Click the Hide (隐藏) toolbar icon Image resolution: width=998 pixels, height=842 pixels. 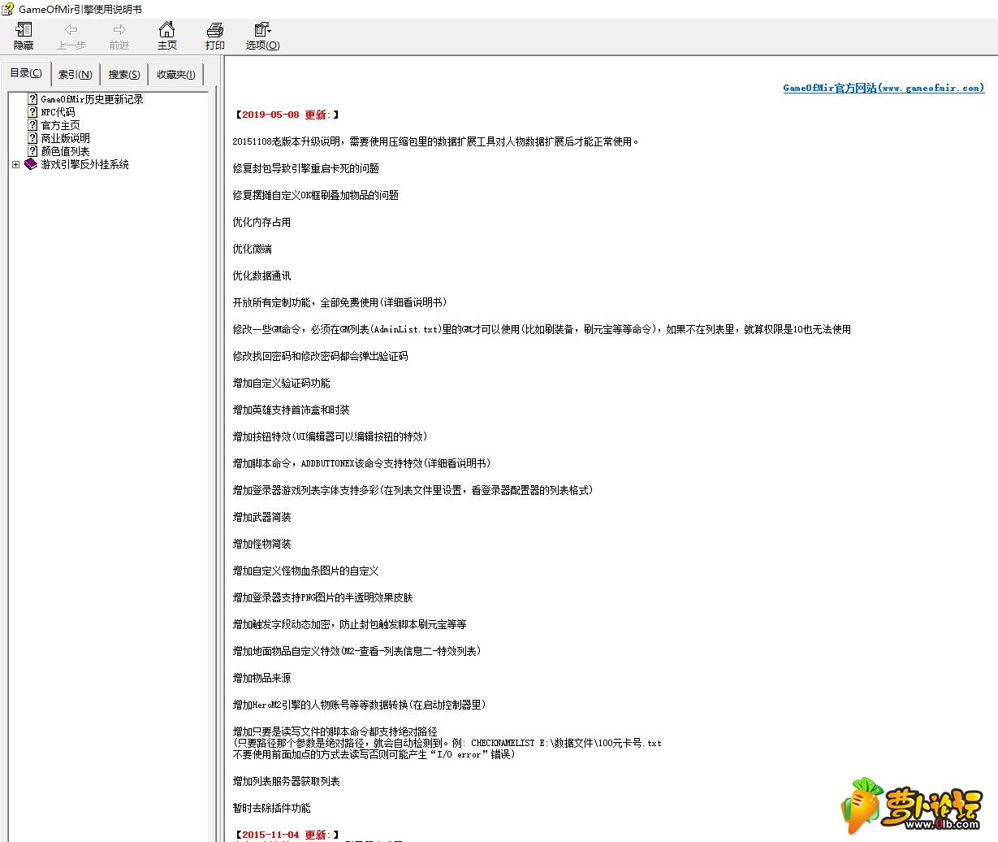24,30
